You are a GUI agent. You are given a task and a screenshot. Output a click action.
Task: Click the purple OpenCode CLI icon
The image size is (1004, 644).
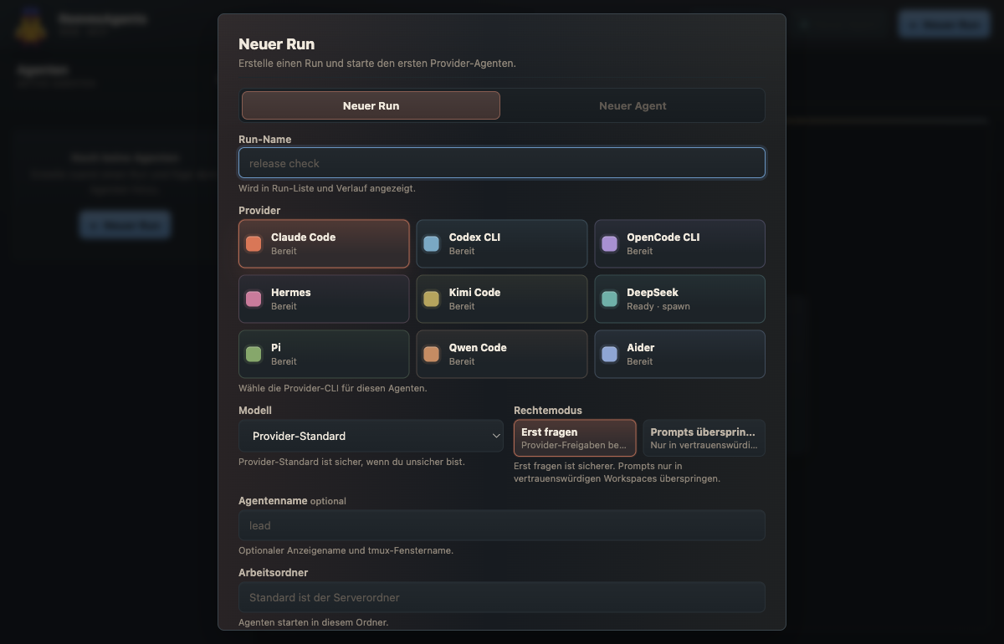tap(609, 243)
